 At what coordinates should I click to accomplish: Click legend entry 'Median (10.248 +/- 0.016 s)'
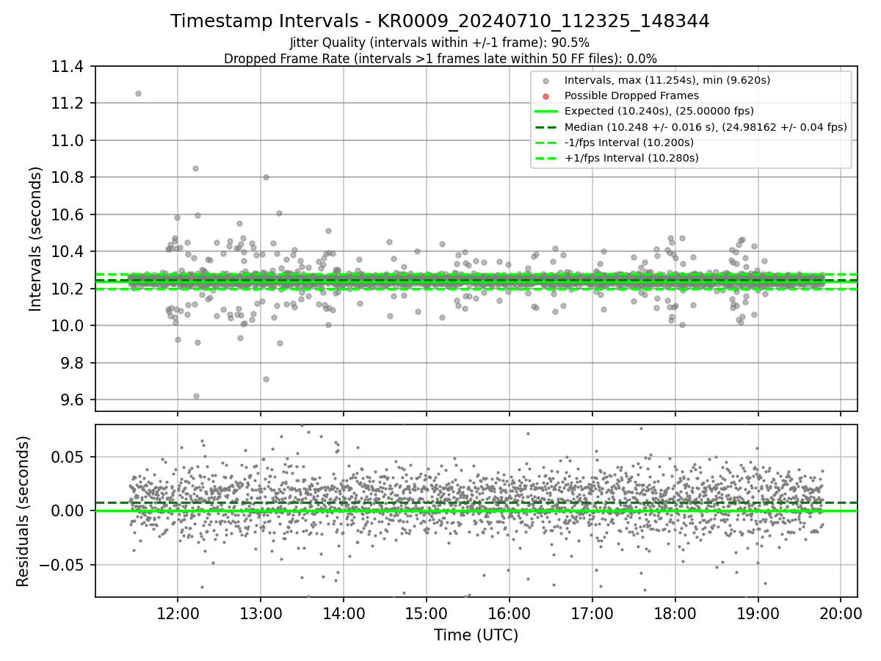pyautogui.click(x=706, y=127)
